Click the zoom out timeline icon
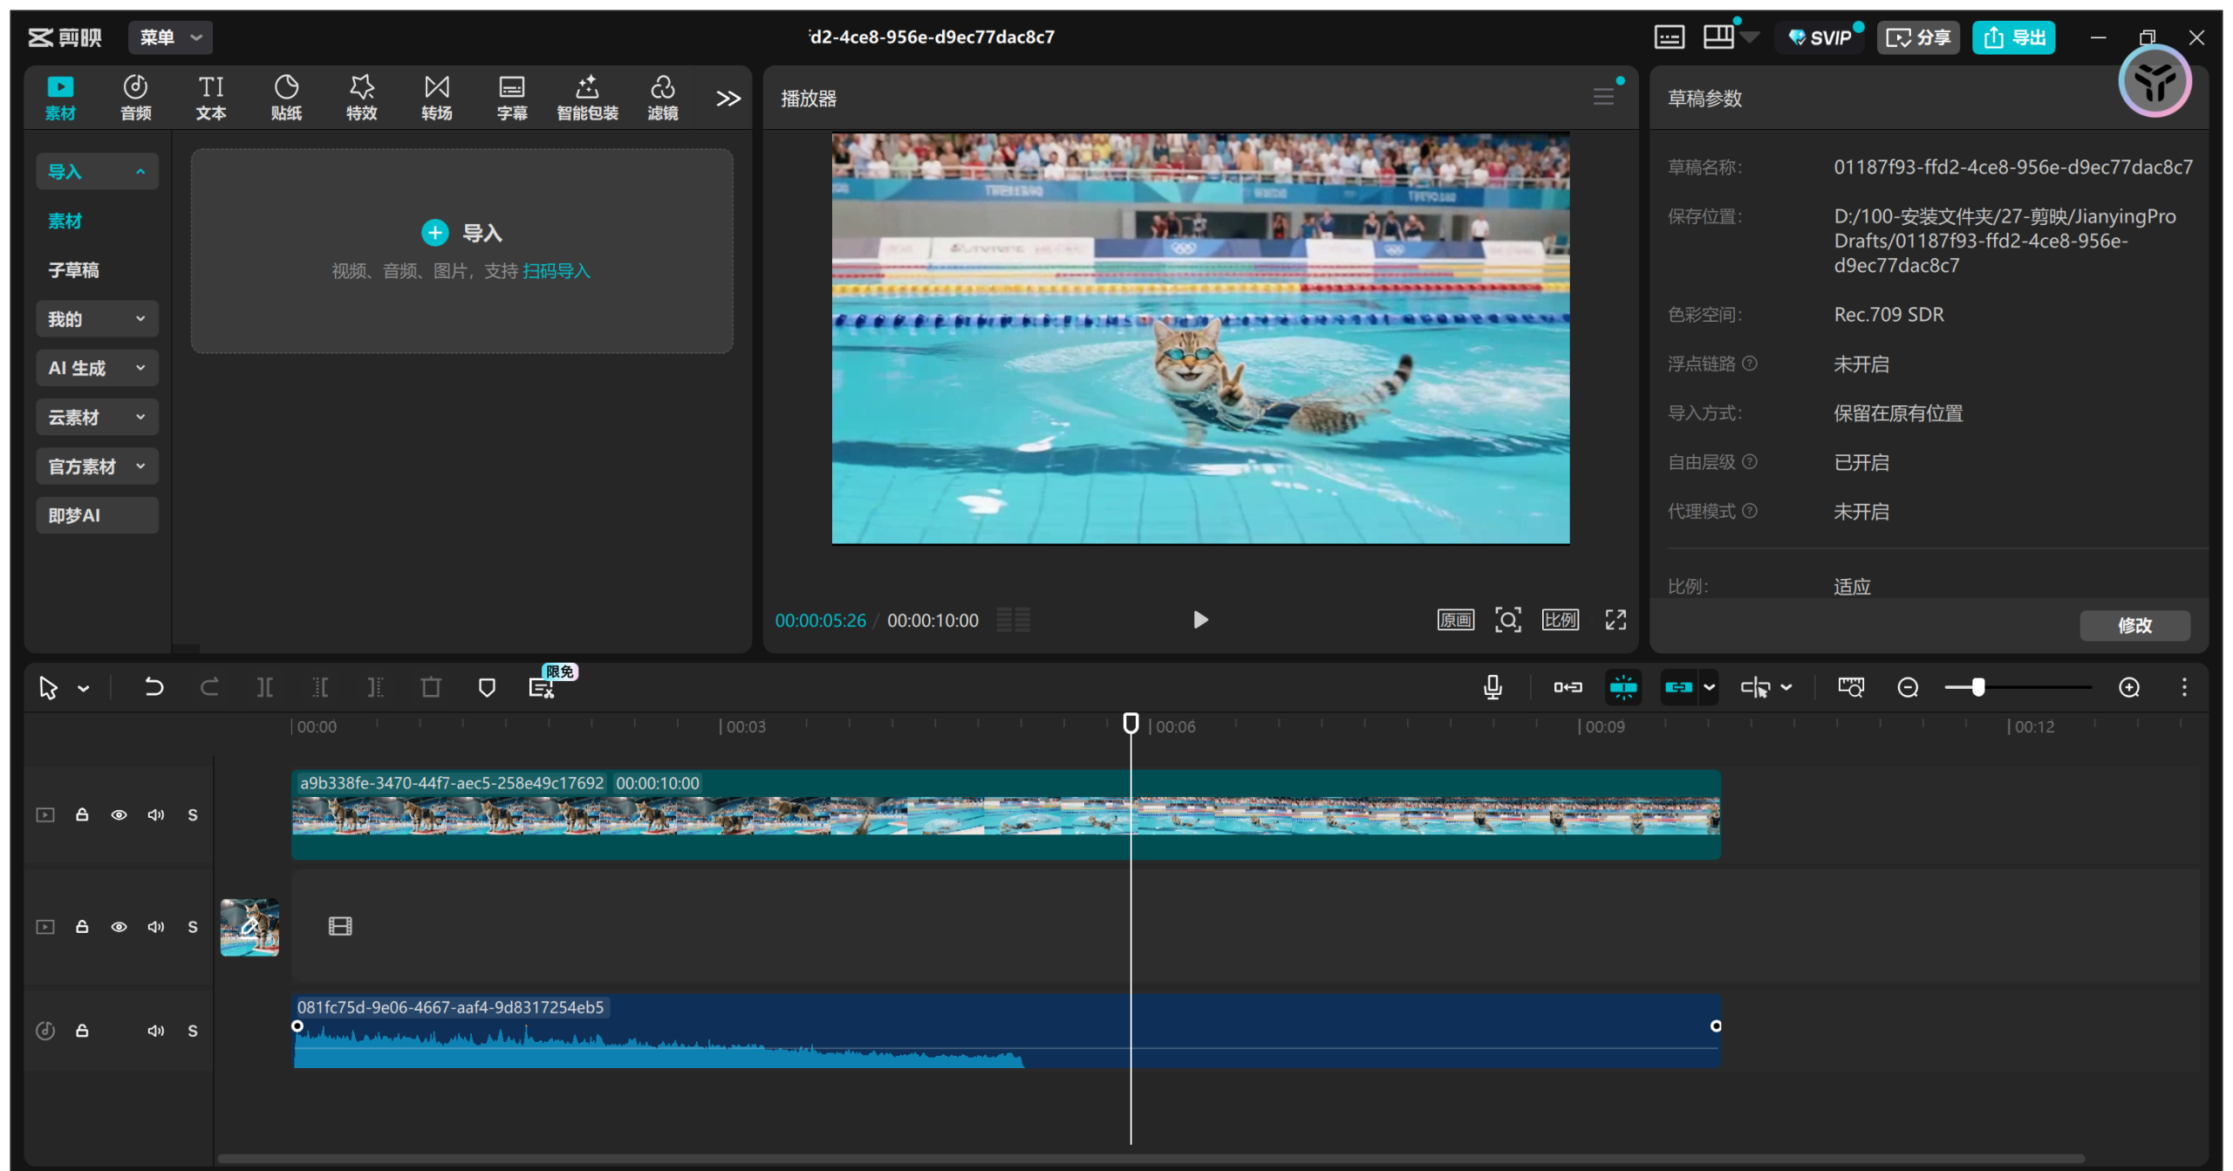This screenshot has height=1171, width=2233. [1908, 687]
